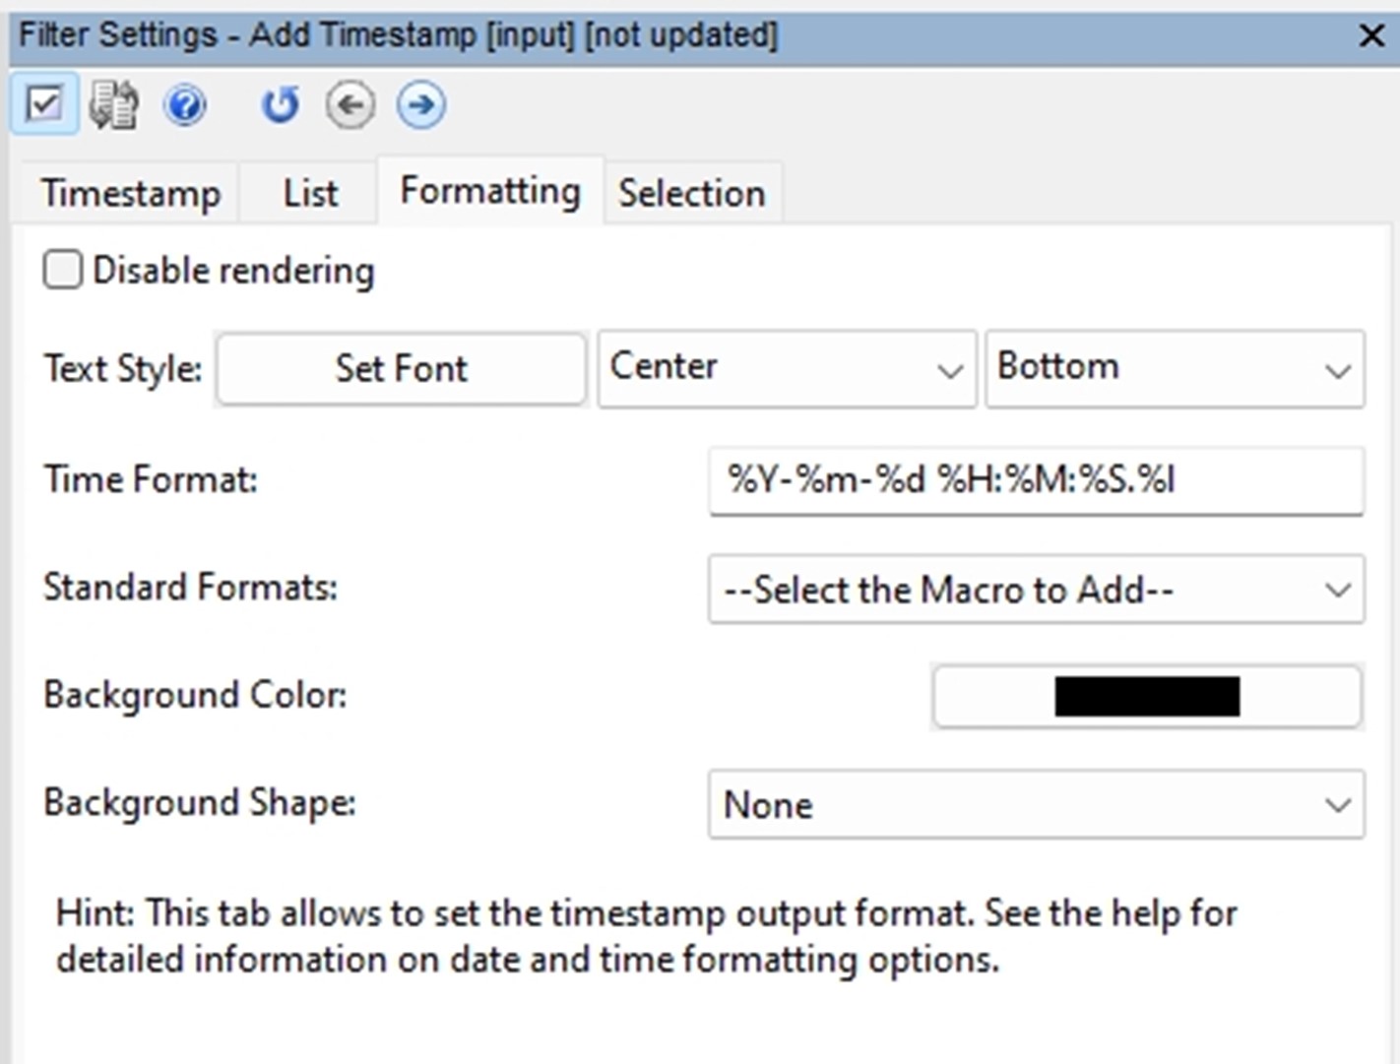Switch to the List tab

pos(308,192)
